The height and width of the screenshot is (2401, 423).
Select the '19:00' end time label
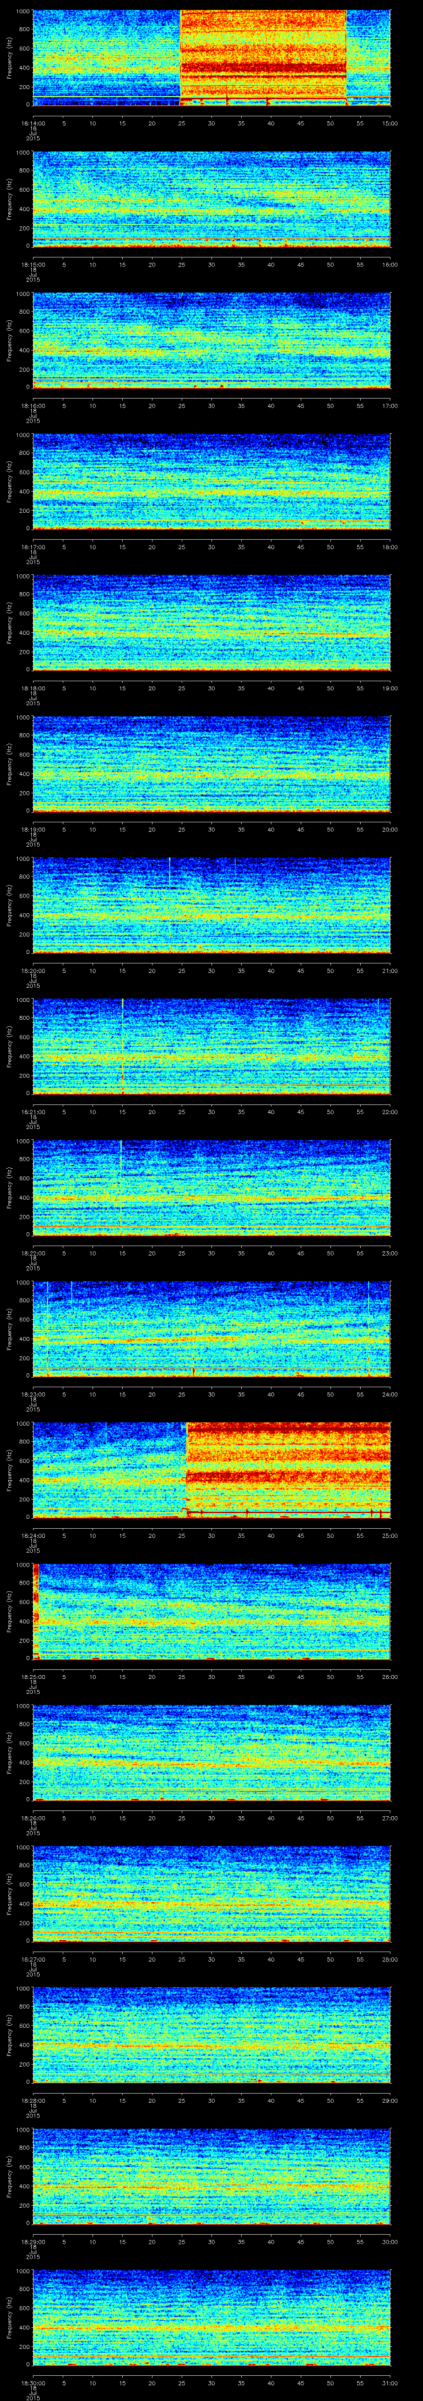[x=390, y=688]
